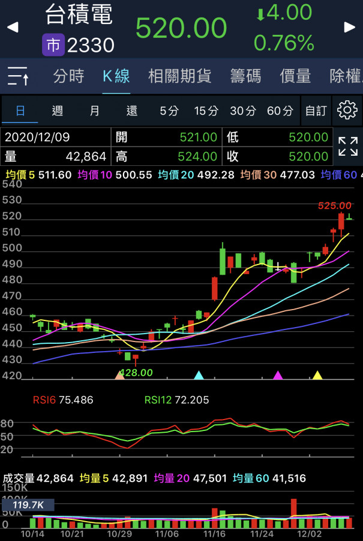Tap the magenta triangle marker on chart
The height and width of the screenshot is (541, 363).
(278, 376)
